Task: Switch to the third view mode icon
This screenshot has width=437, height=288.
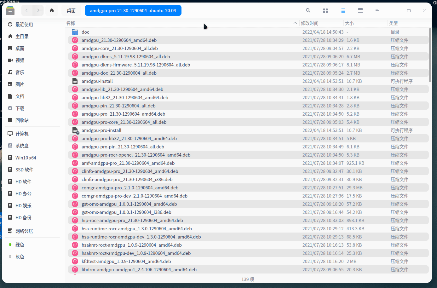Action: (360, 11)
